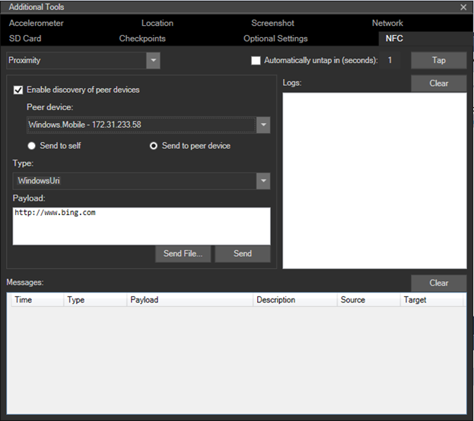
Task: Click inside the Logs output area
Action: pos(374,181)
